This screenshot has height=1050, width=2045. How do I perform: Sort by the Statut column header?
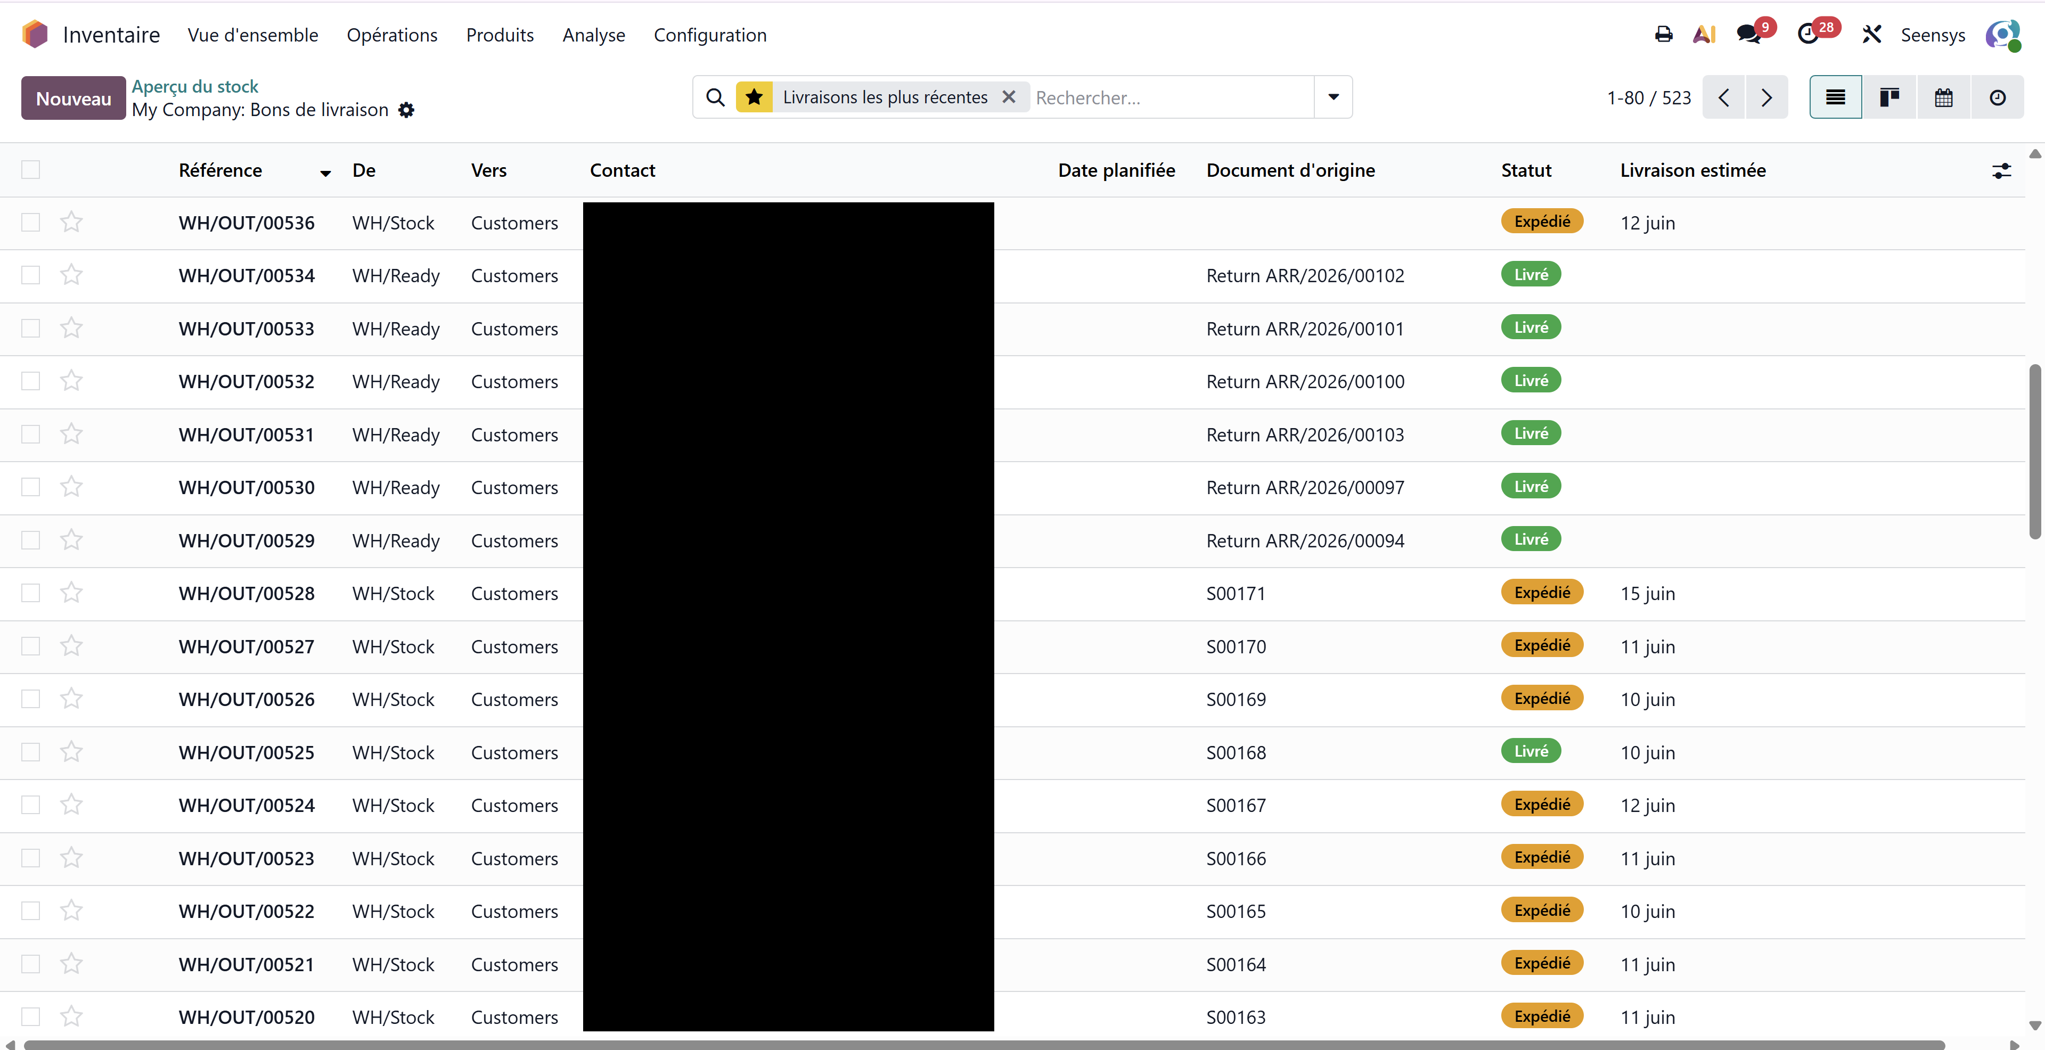pyautogui.click(x=1526, y=170)
